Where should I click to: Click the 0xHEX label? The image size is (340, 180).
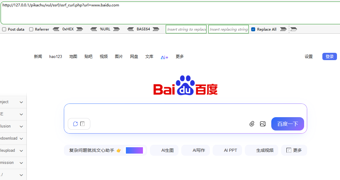coord(68,29)
